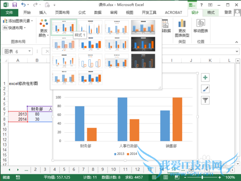Open the Name Box dropdown arrow
The image size is (241, 181).
click(29, 51)
